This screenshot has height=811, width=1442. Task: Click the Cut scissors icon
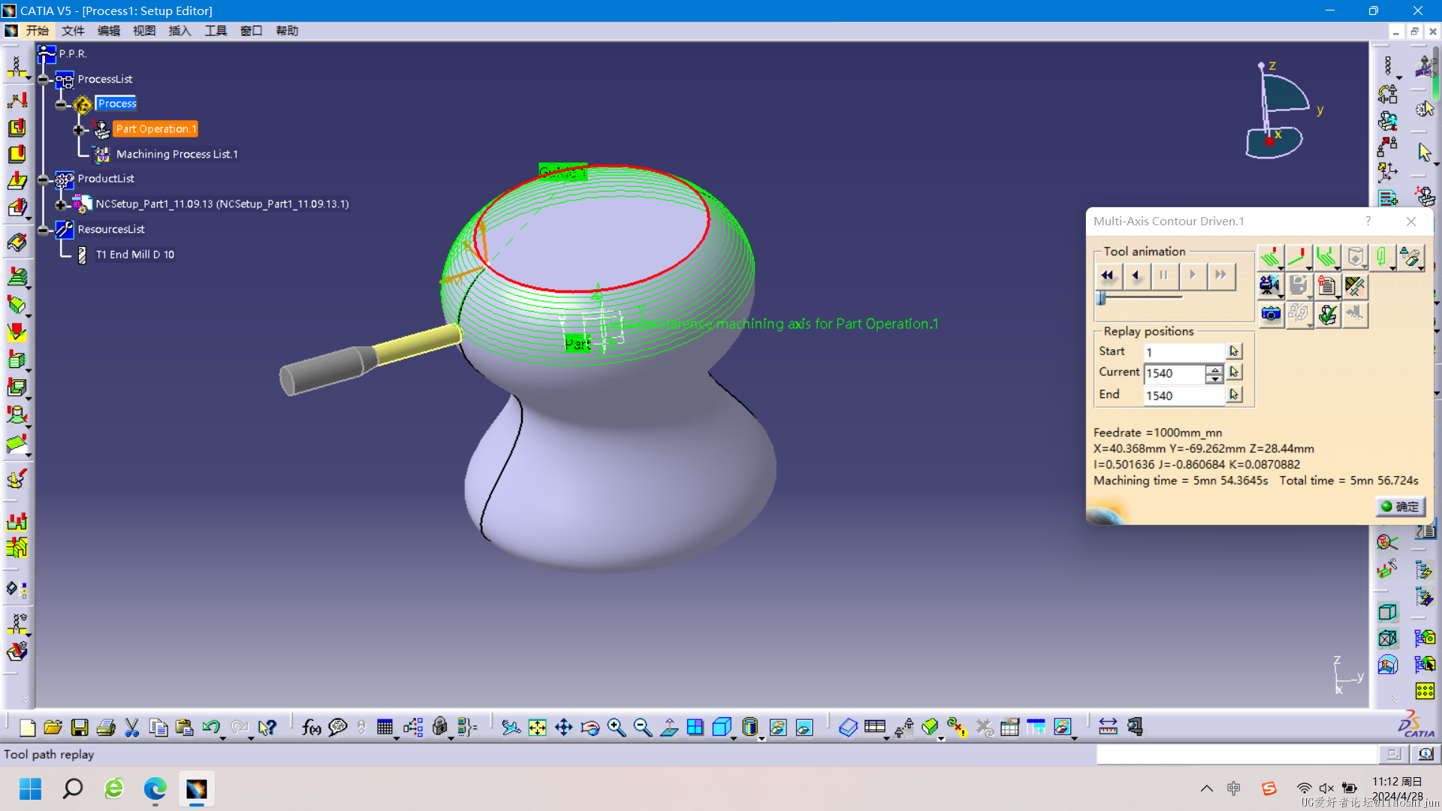pyautogui.click(x=132, y=727)
